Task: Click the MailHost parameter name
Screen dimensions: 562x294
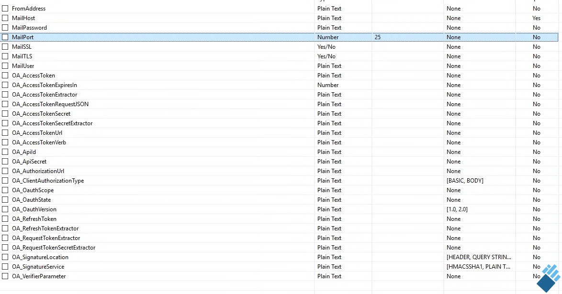Action: [x=23, y=18]
